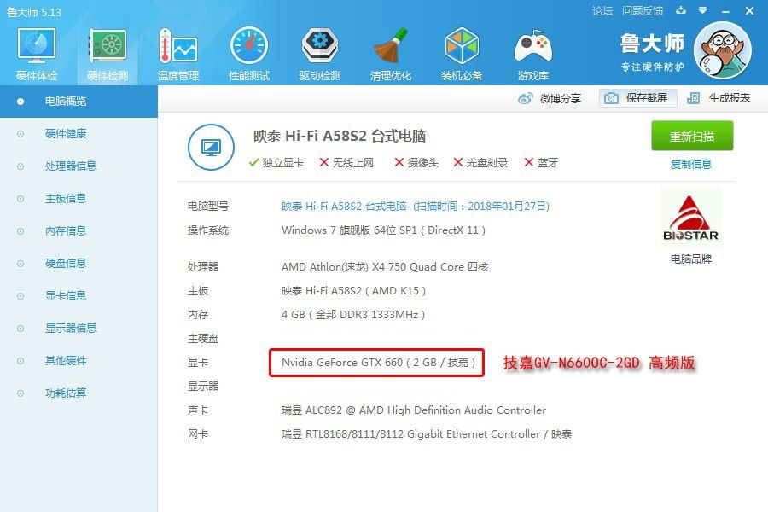The image size is (768, 512).
Task: Share via 微博分享
Action: (550, 98)
